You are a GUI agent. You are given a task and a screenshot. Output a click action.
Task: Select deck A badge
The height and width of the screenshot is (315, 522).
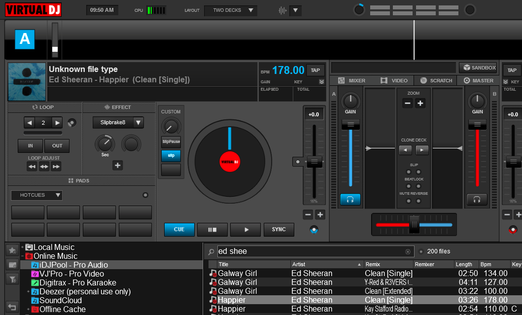pyautogui.click(x=25, y=39)
